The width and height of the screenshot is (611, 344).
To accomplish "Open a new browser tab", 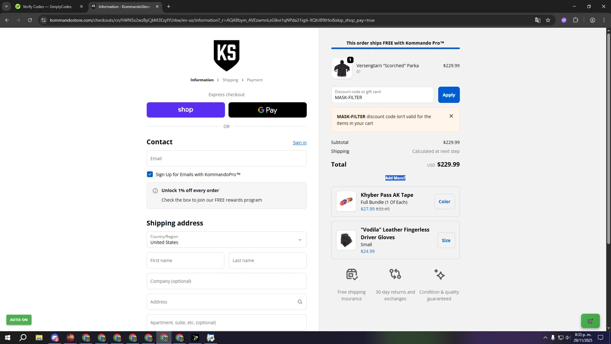I will tap(169, 7).
